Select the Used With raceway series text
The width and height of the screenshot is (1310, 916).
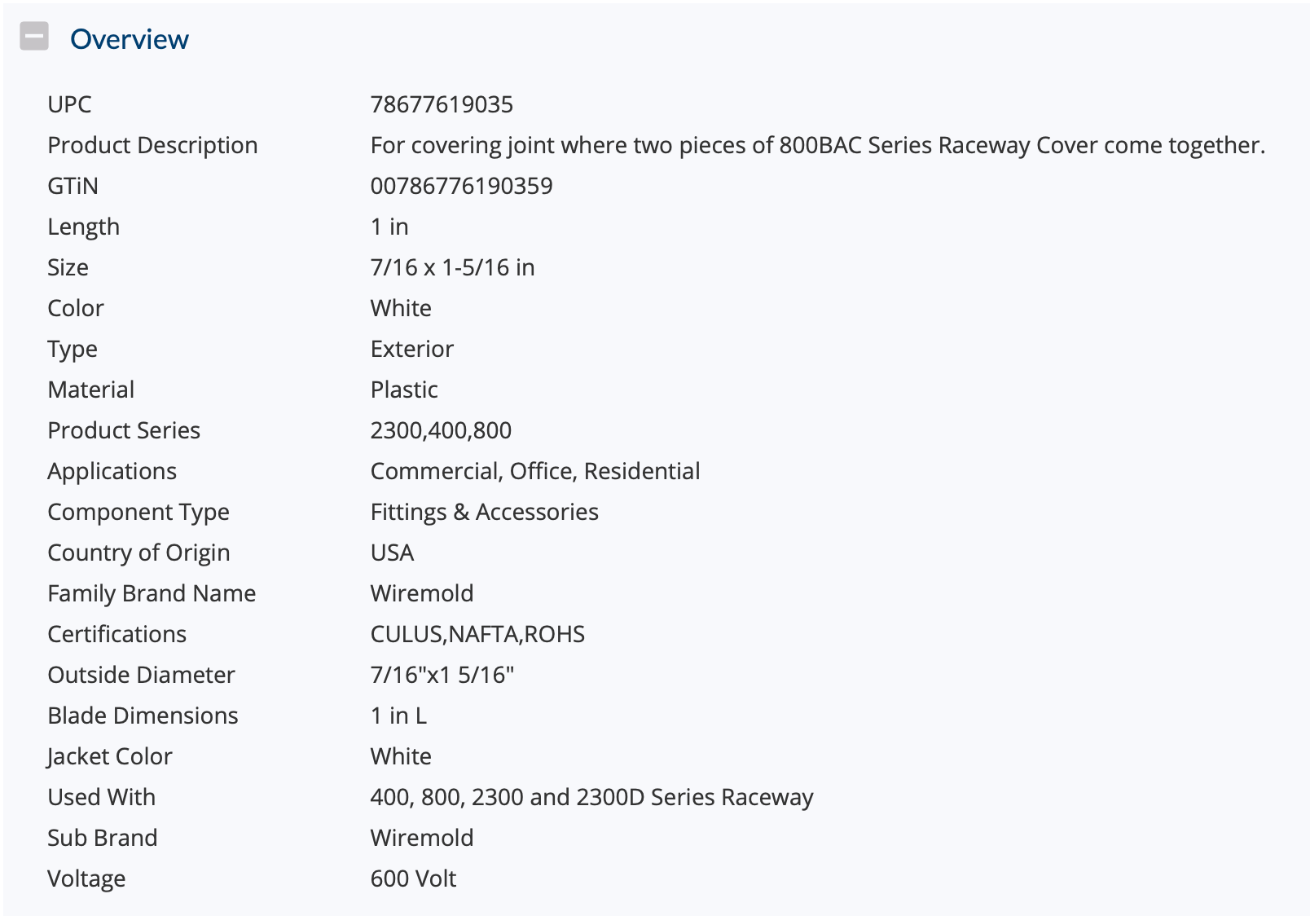click(x=591, y=797)
